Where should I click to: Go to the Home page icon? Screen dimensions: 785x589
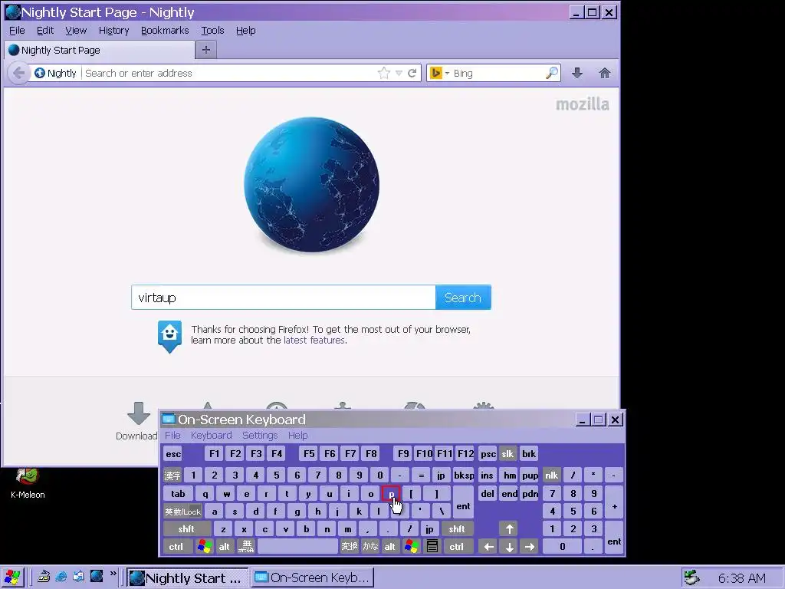[x=605, y=73]
